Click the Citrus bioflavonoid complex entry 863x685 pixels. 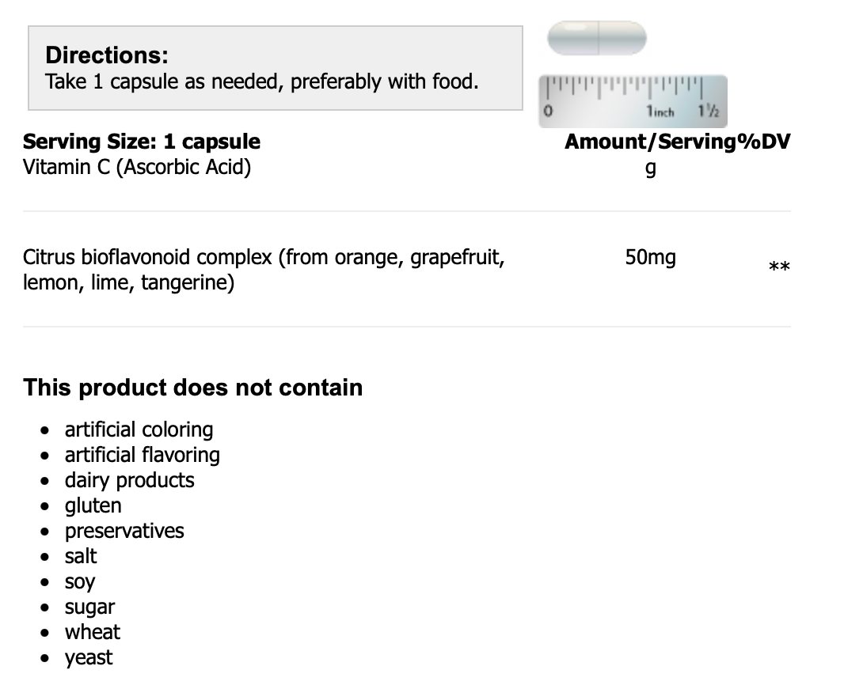pos(264,270)
